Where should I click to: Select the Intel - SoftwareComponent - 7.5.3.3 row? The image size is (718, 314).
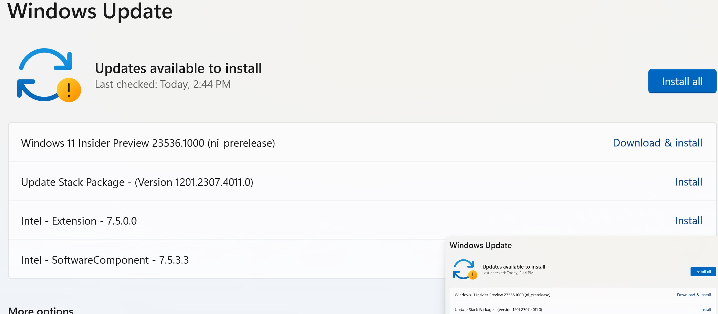tap(227, 259)
